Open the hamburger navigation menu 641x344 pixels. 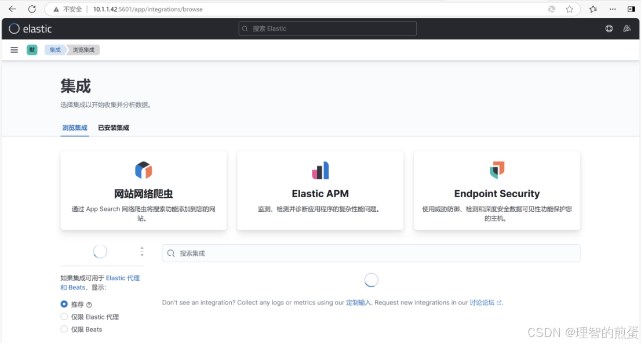[14, 50]
